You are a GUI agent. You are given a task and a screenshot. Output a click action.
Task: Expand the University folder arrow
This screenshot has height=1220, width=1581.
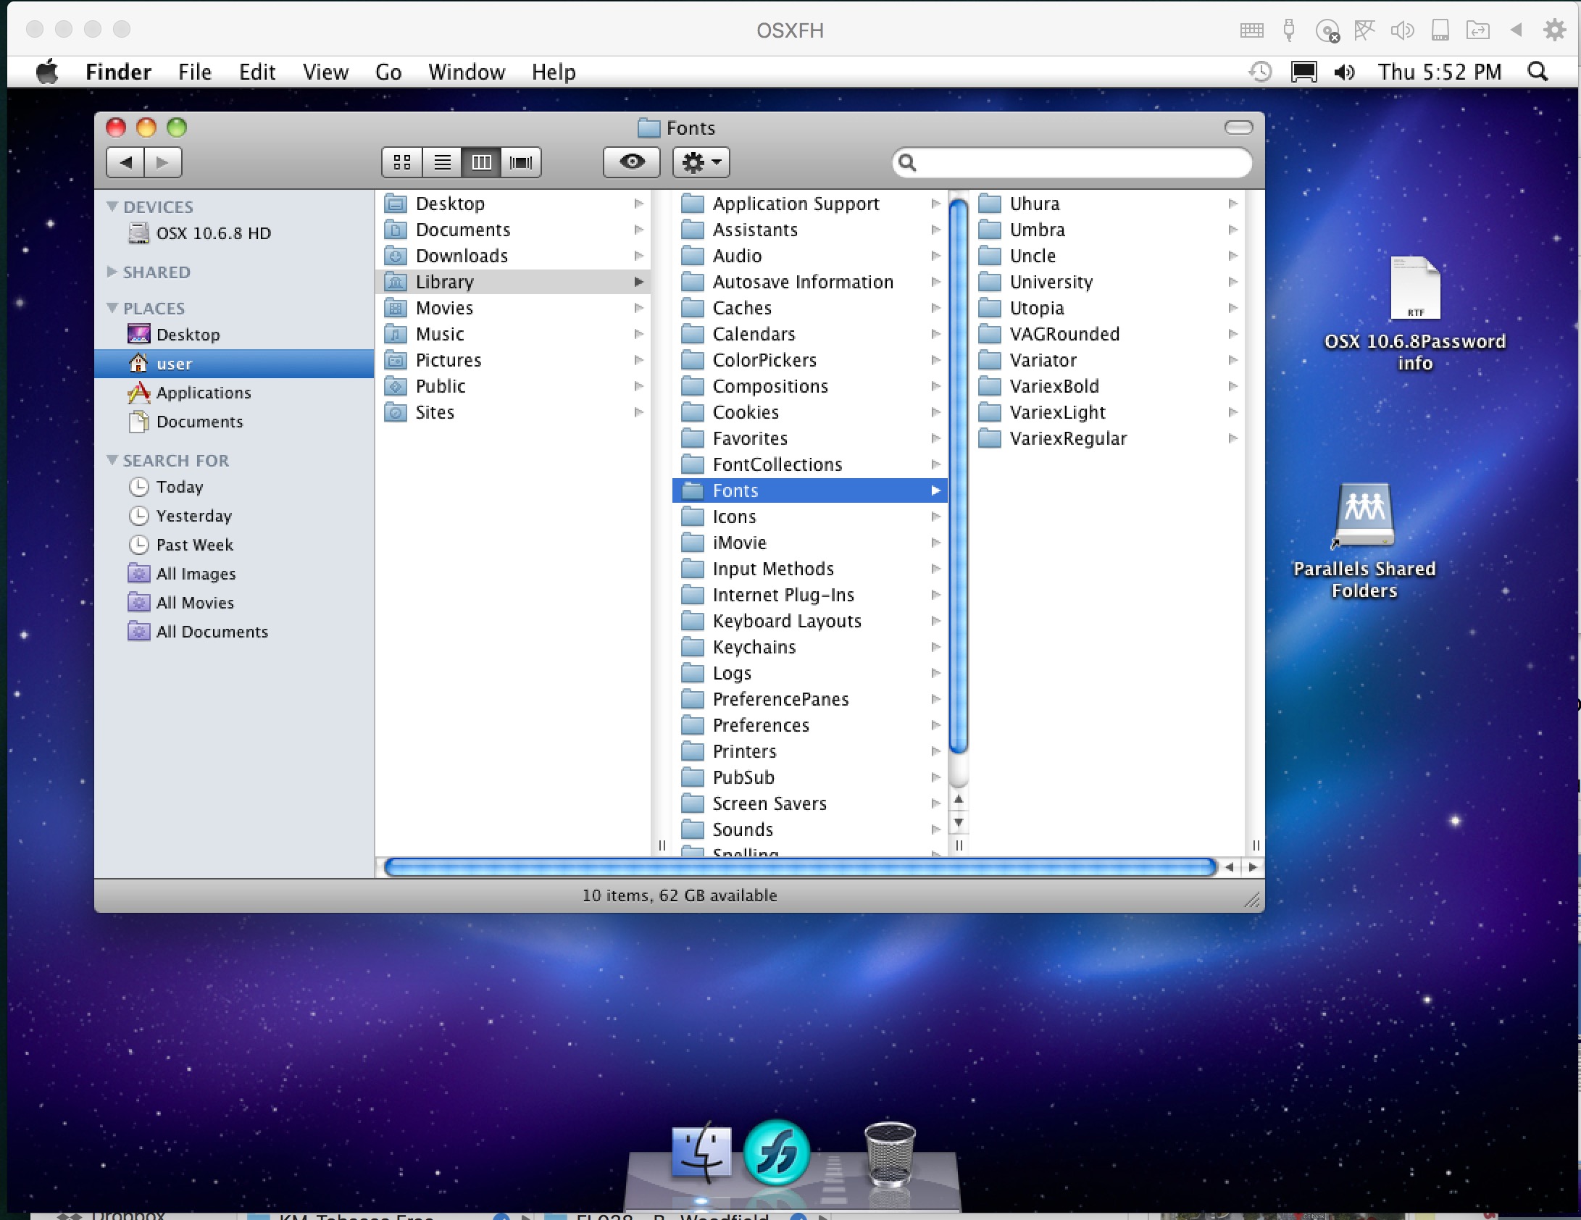point(1232,282)
